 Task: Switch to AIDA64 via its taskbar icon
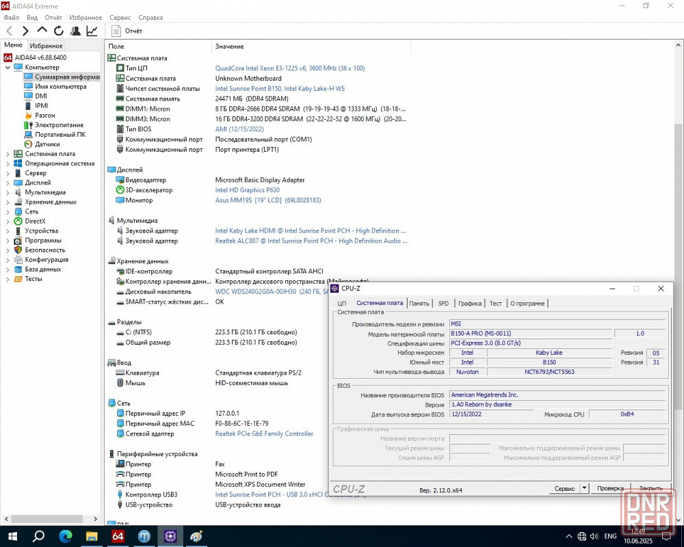pos(118,536)
